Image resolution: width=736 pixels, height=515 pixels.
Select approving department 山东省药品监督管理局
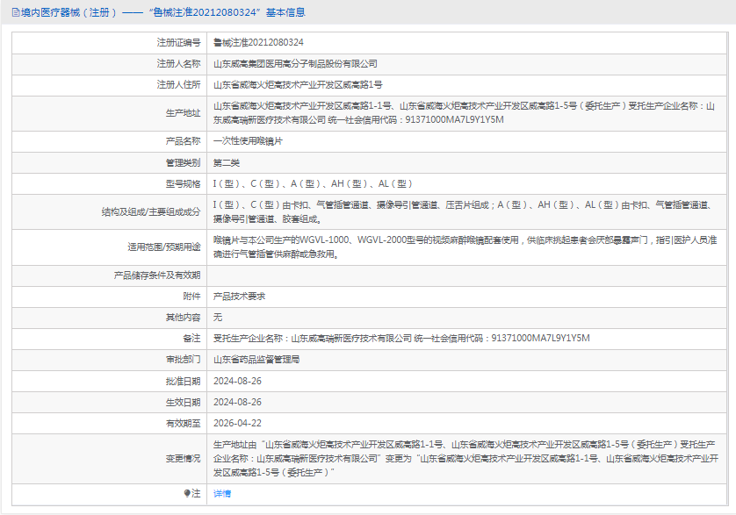[x=256, y=360]
